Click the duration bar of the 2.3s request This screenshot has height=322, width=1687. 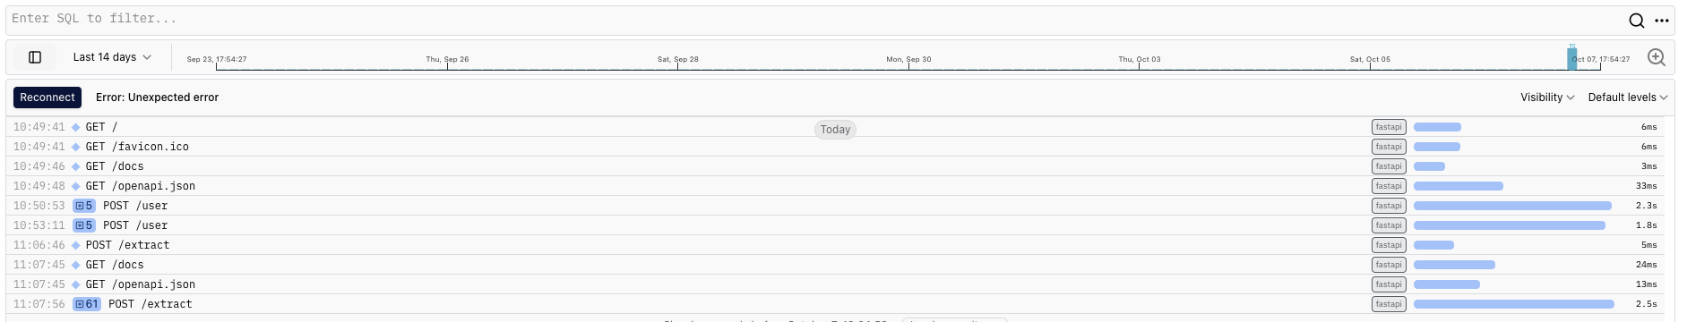pyautogui.click(x=1512, y=206)
